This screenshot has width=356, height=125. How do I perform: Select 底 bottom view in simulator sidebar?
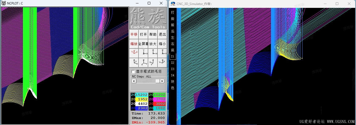coord(172,50)
